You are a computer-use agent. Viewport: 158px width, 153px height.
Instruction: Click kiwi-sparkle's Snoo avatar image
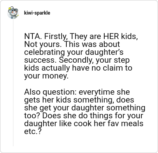pos(13,13)
